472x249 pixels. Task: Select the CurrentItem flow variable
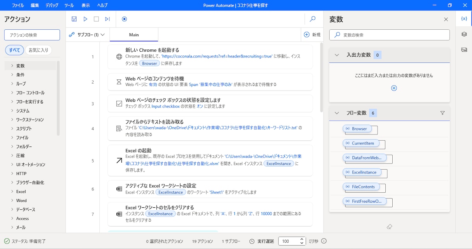pyautogui.click(x=360, y=143)
